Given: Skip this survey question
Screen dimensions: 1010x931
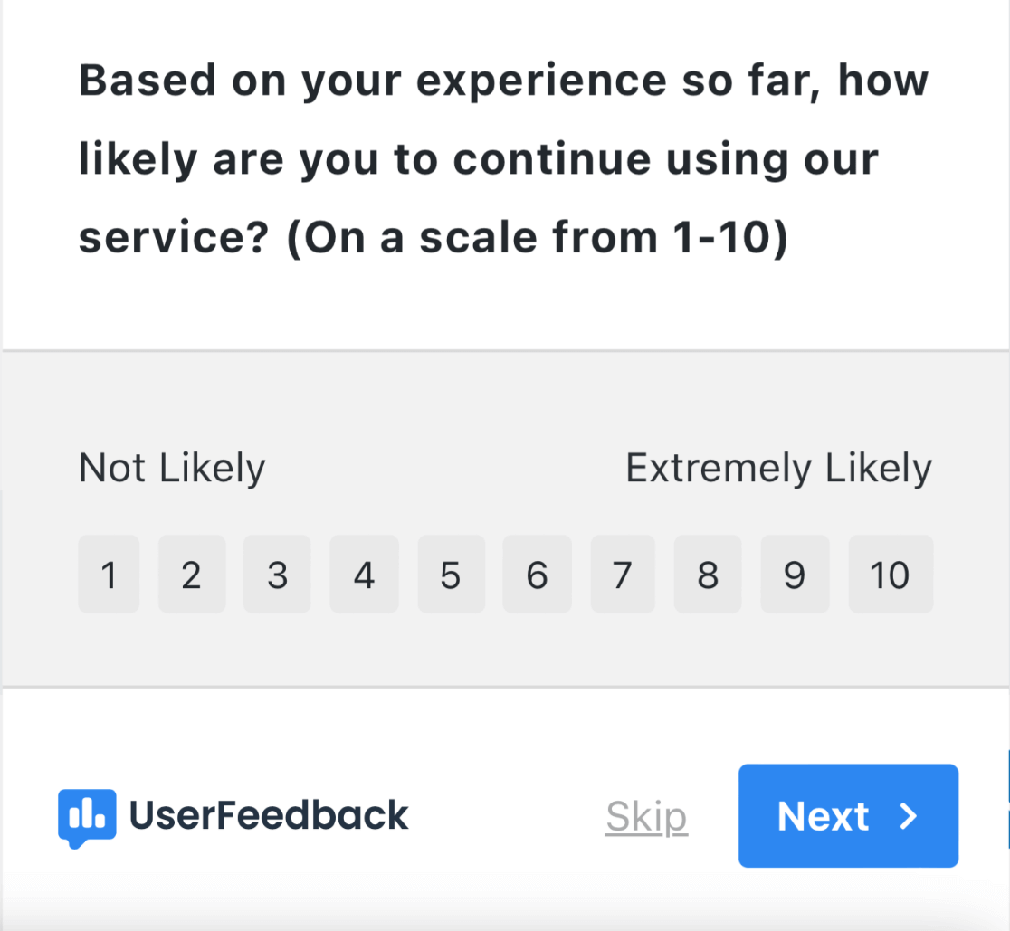Looking at the screenshot, I should [646, 817].
